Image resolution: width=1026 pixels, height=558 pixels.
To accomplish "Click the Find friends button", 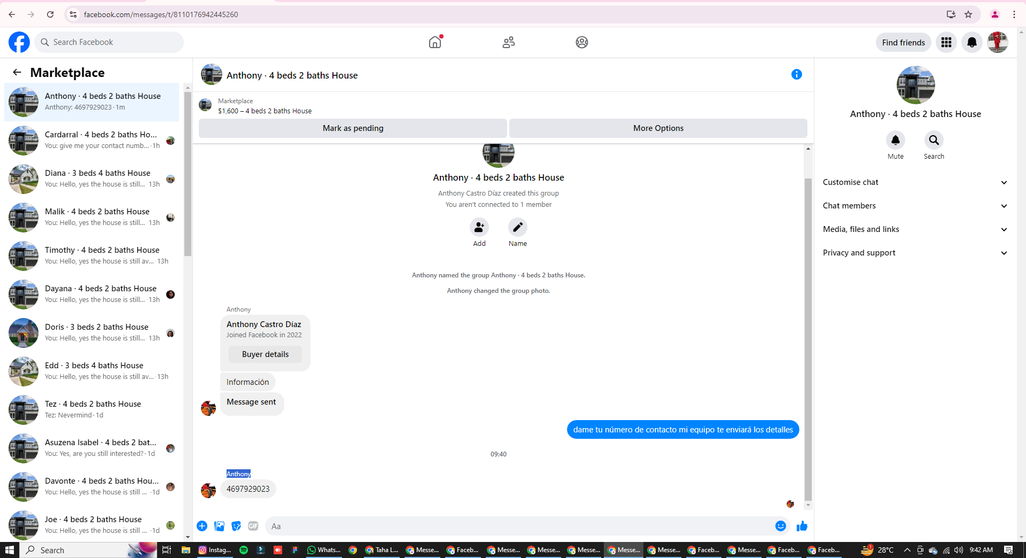I will [903, 42].
